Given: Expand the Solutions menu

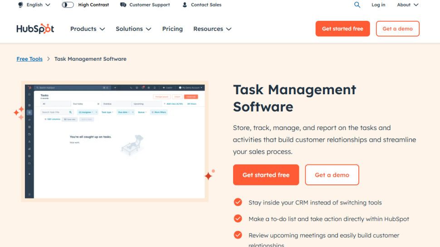Looking at the screenshot, I should coord(133,29).
